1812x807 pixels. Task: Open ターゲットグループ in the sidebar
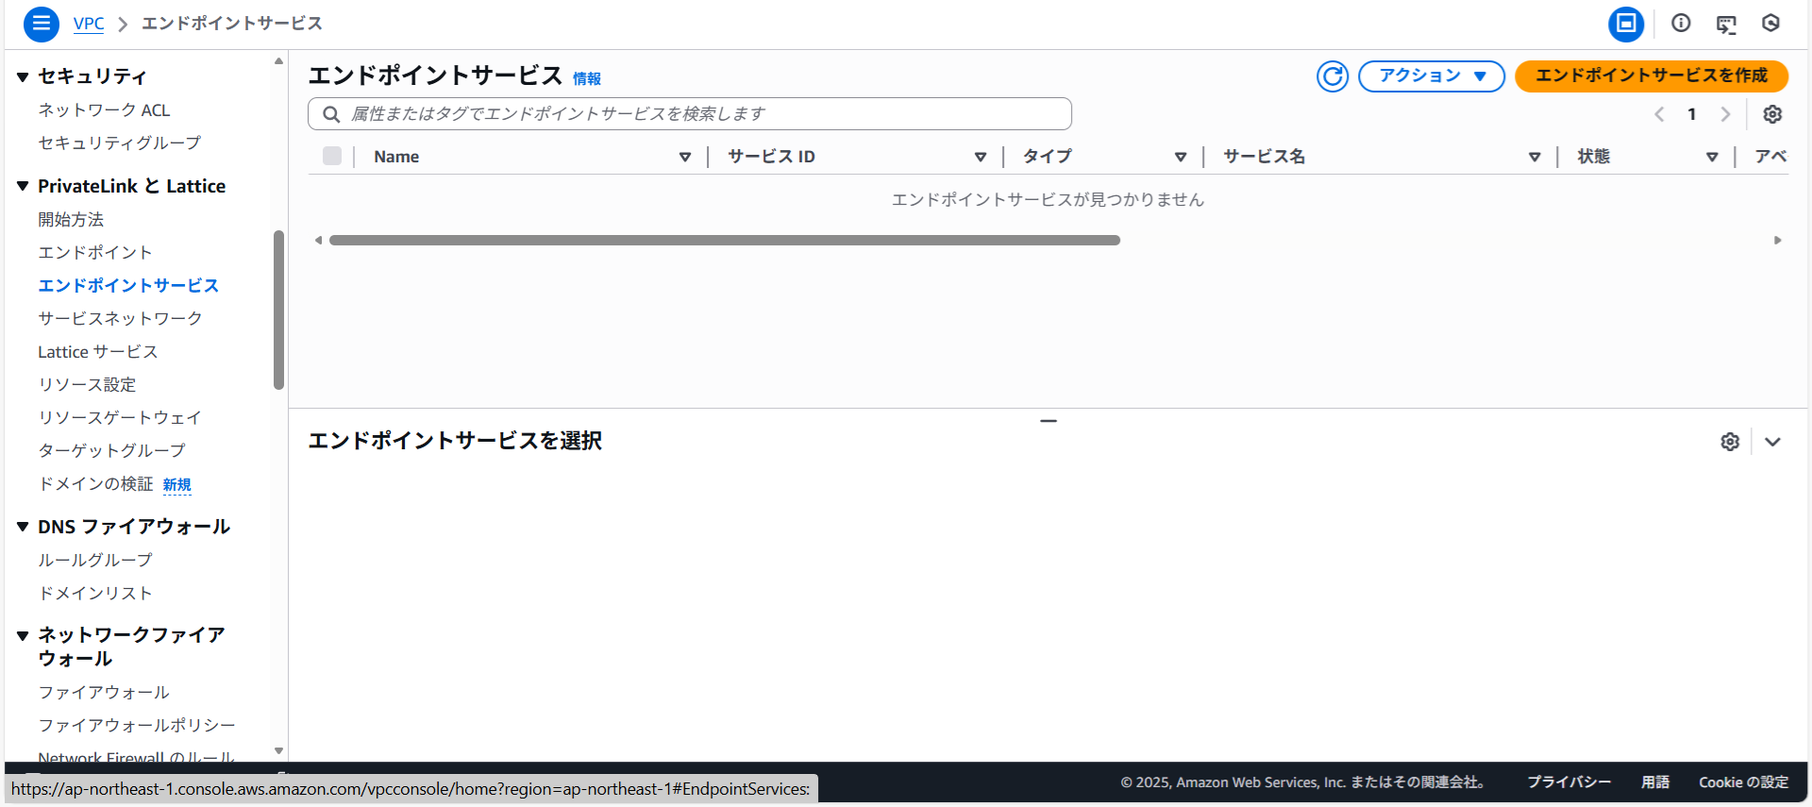coord(111,450)
